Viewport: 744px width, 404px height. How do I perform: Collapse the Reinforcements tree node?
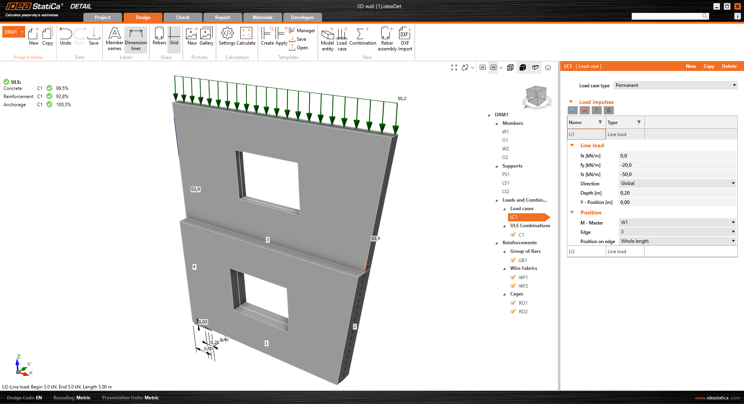497,243
